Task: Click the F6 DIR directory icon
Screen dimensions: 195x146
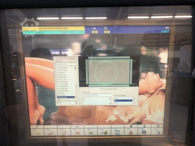Action: click(91, 133)
